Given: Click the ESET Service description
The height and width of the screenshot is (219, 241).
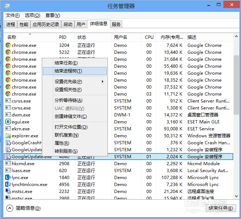Looking at the screenshot, I should pyautogui.click(x=201, y=129).
